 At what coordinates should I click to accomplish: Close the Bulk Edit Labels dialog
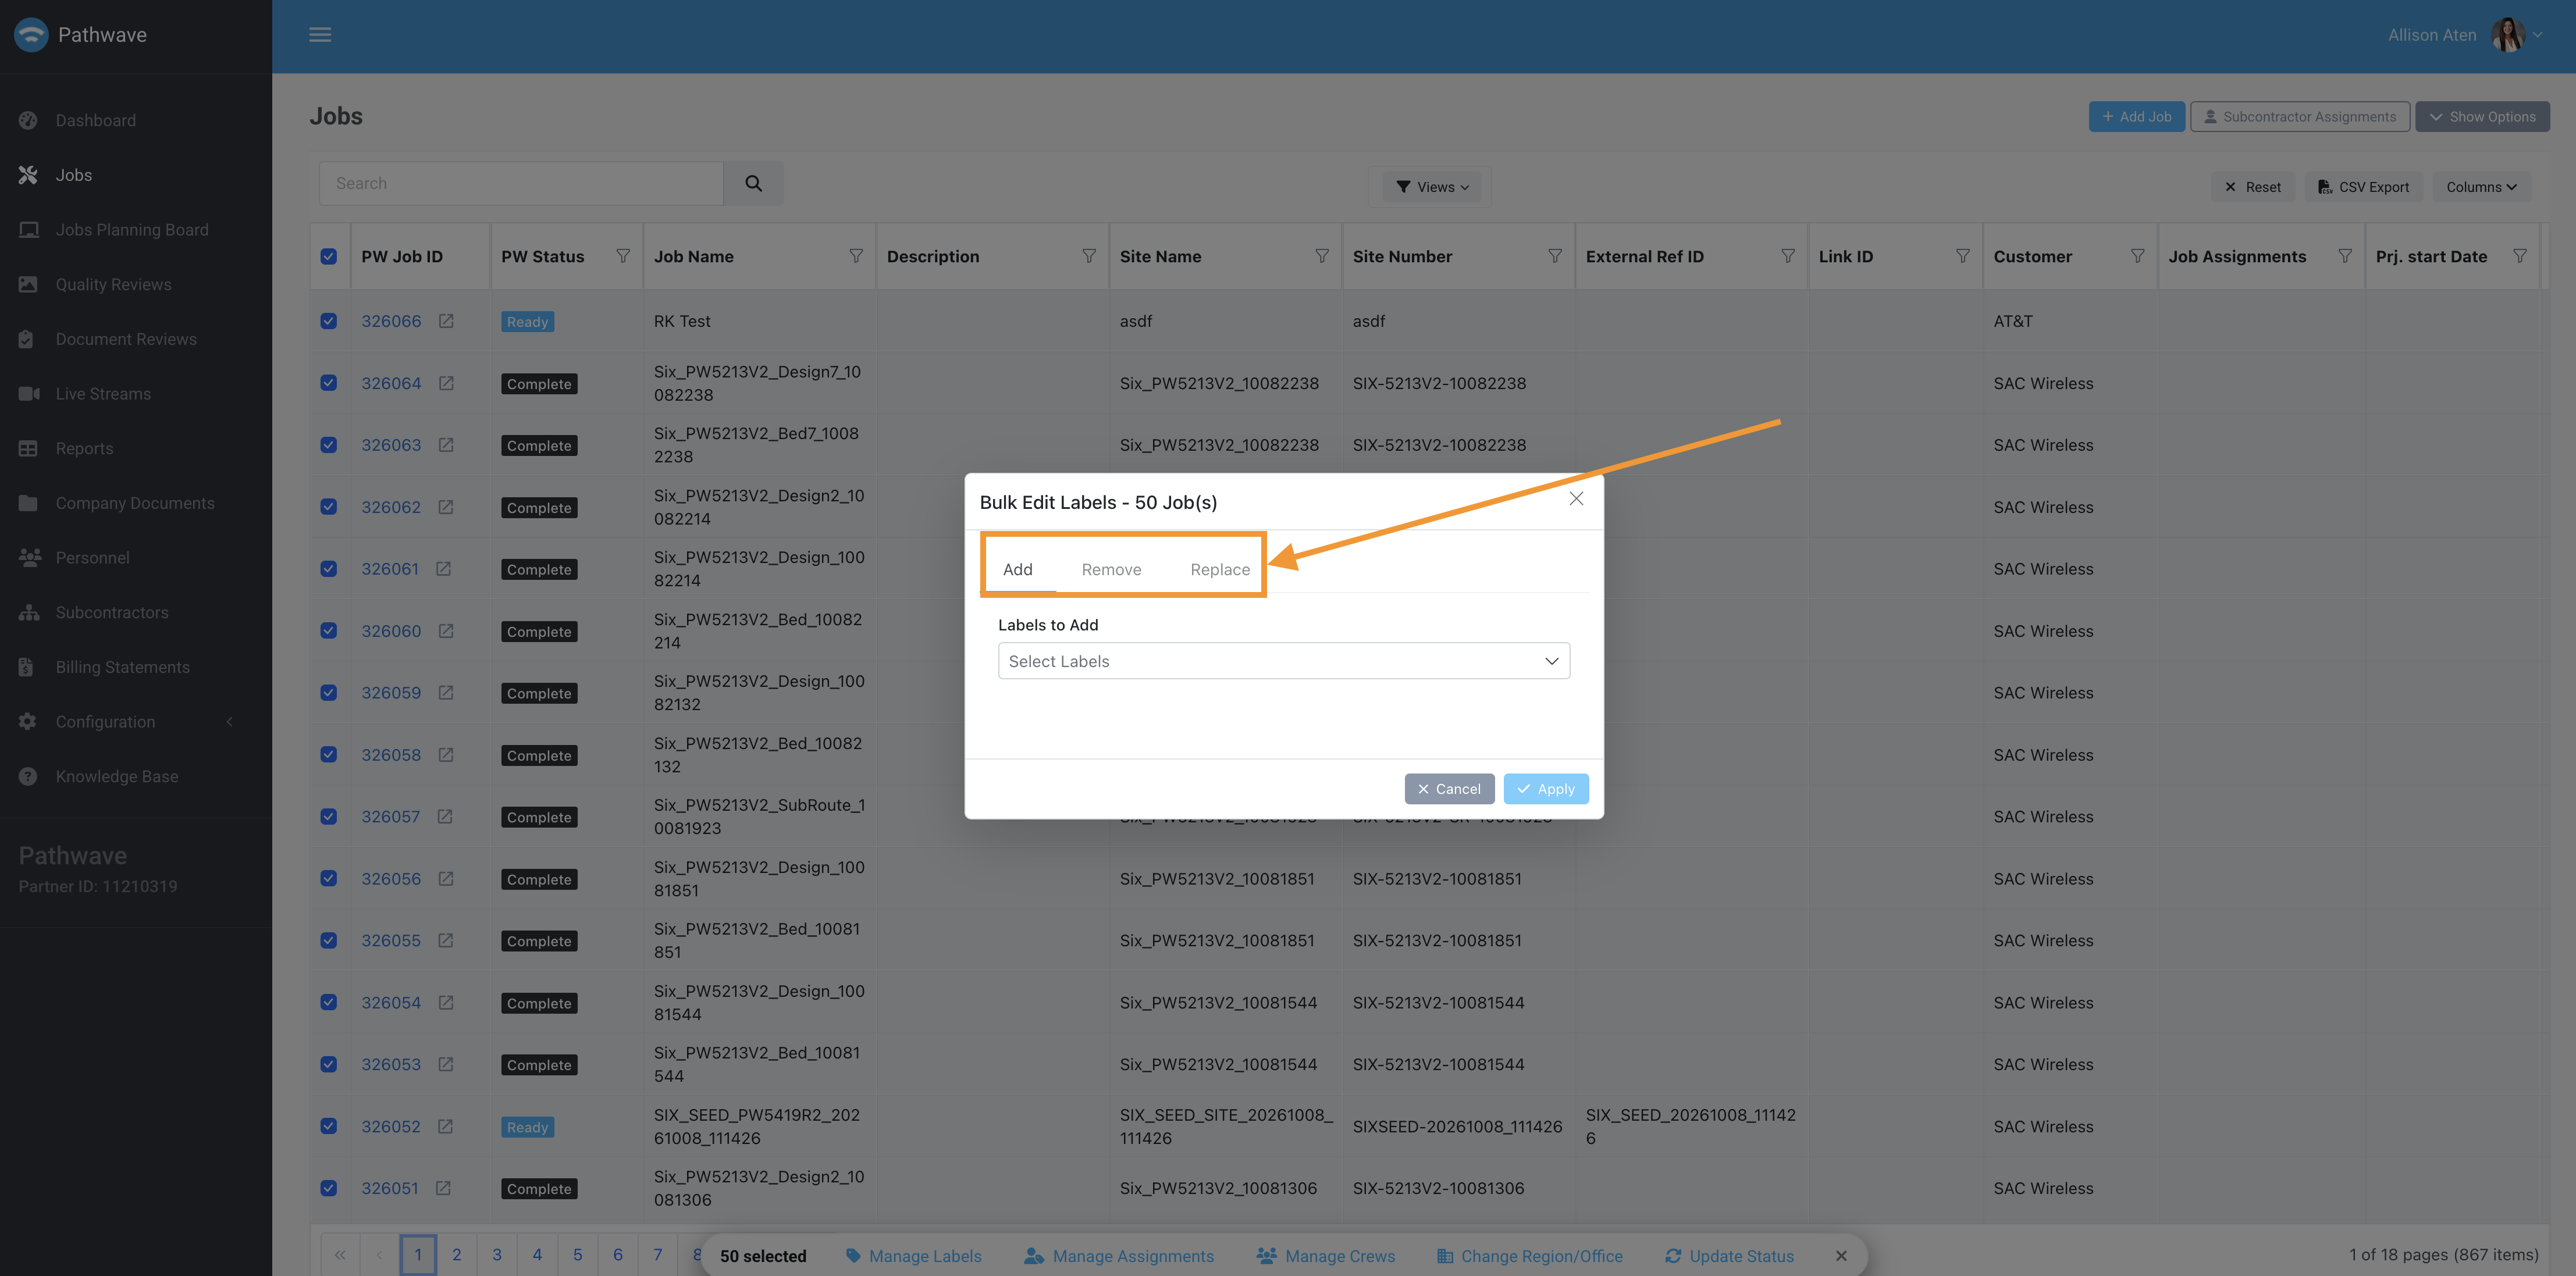[x=1576, y=499]
